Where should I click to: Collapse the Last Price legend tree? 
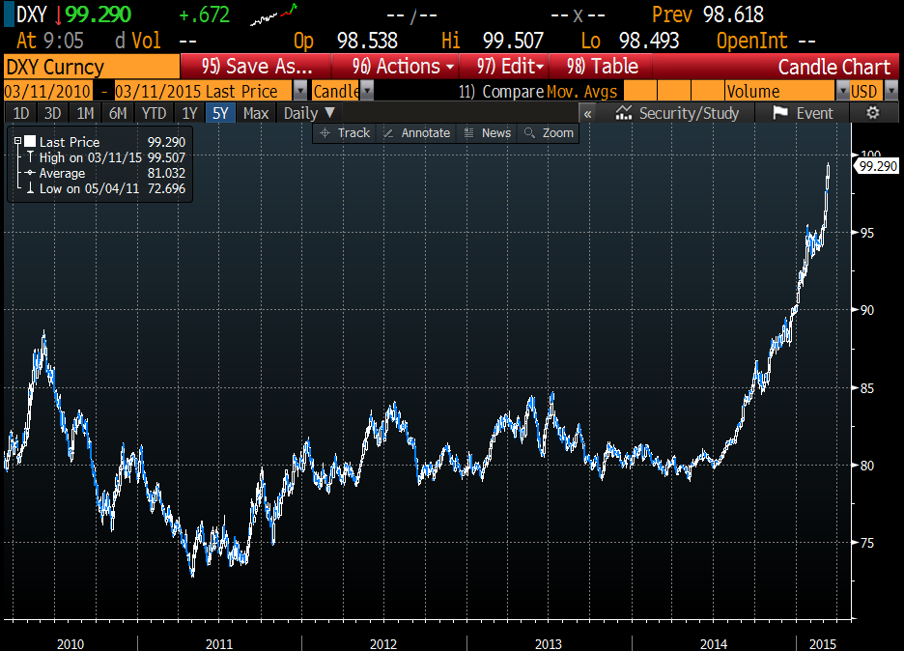coord(18,141)
